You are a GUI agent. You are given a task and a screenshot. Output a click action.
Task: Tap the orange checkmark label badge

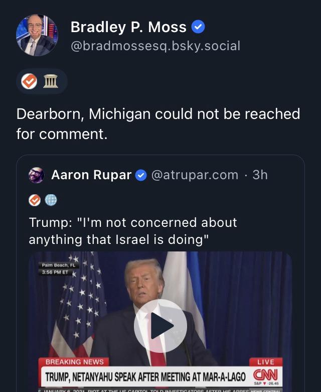point(29,81)
